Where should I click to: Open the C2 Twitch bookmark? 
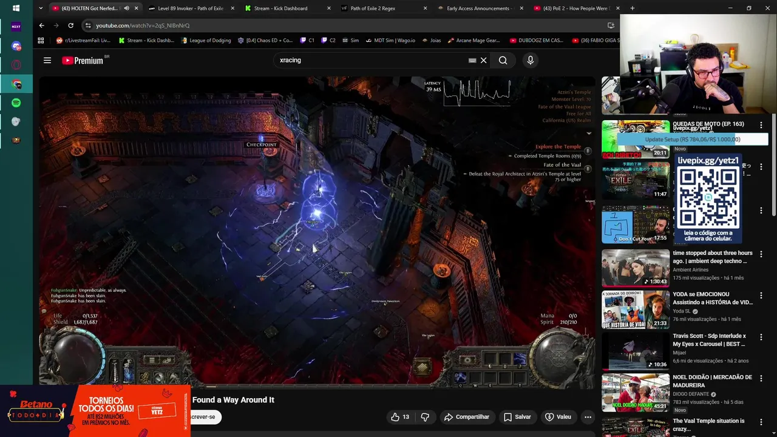(328, 41)
